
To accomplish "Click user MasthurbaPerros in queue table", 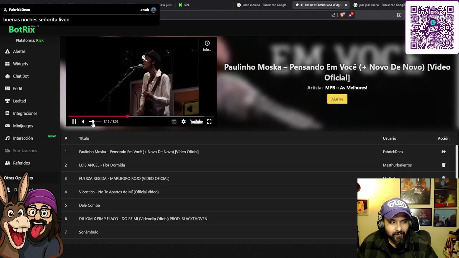I will [x=397, y=165].
